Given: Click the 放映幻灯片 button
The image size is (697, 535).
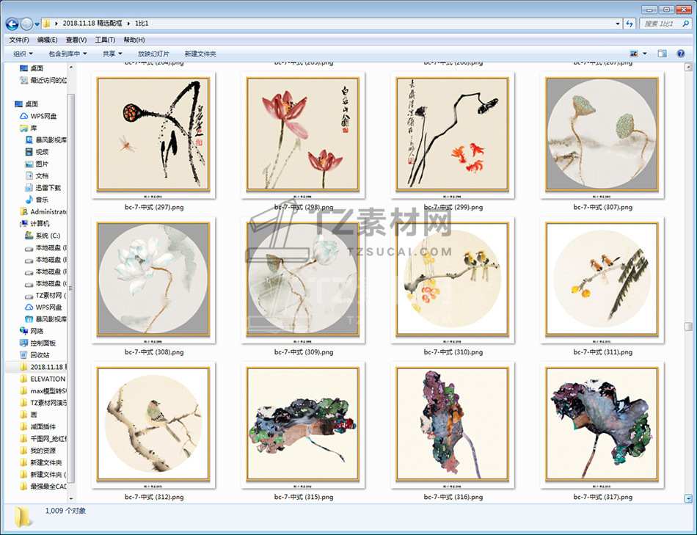Looking at the screenshot, I should [153, 54].
